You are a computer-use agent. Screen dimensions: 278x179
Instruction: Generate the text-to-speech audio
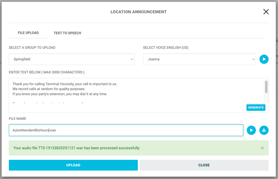tap(256, 108)
